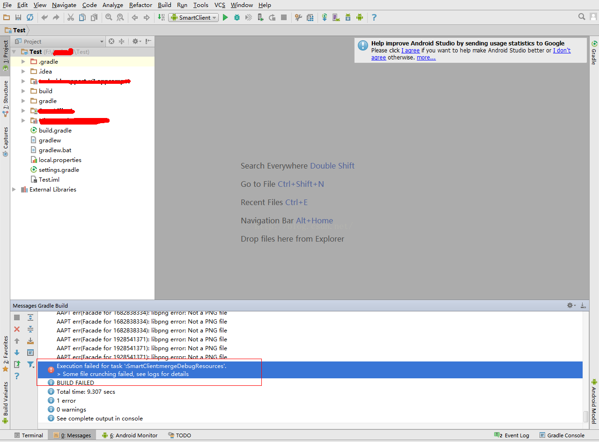Viewport: 599px width, 442px height.
Task: Open the Analyze menu
Action: point(113,5)
